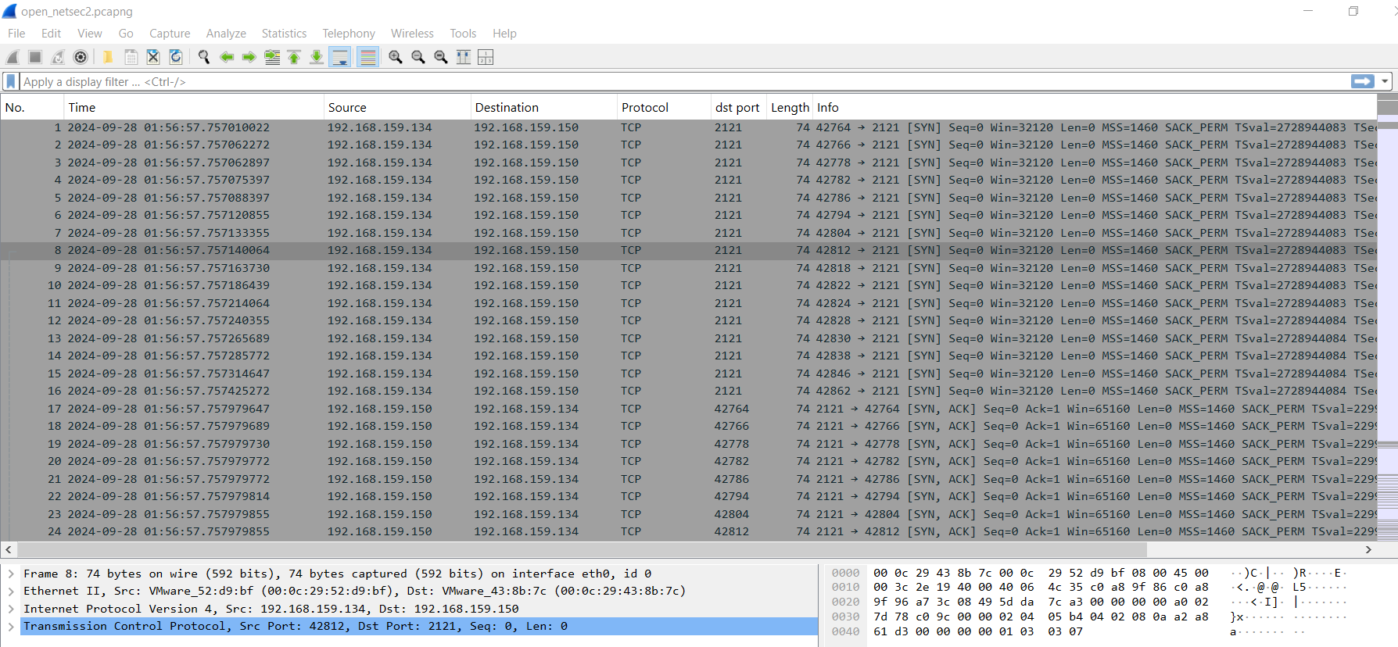Open the Telephony menu
This screenshot has height=647, width=1398.
349,33
